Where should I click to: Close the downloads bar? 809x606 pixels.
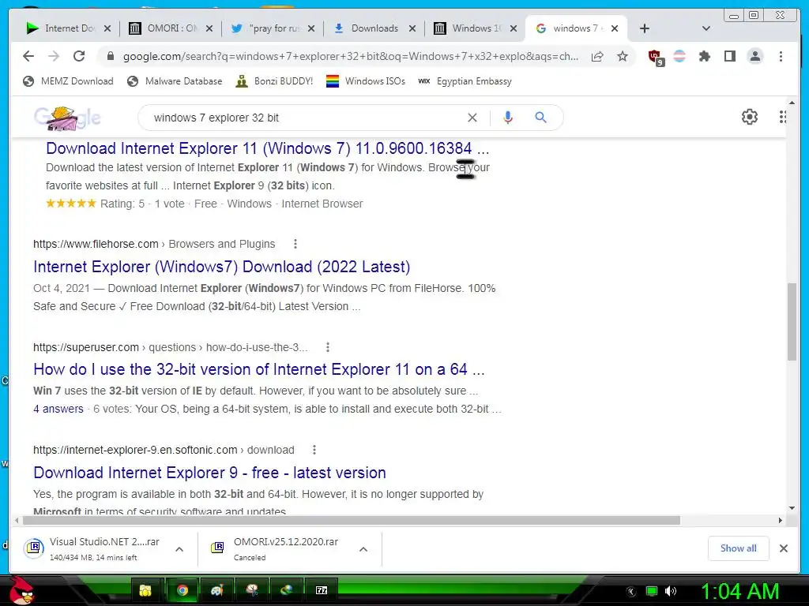[783, 548]
